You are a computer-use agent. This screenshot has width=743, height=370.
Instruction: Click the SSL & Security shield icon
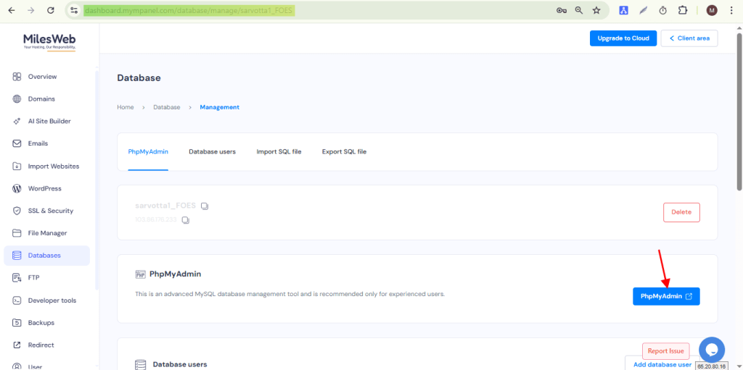(17, 211)
